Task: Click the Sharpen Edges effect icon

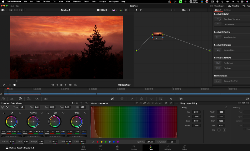Action: click(x=218, y=50)
